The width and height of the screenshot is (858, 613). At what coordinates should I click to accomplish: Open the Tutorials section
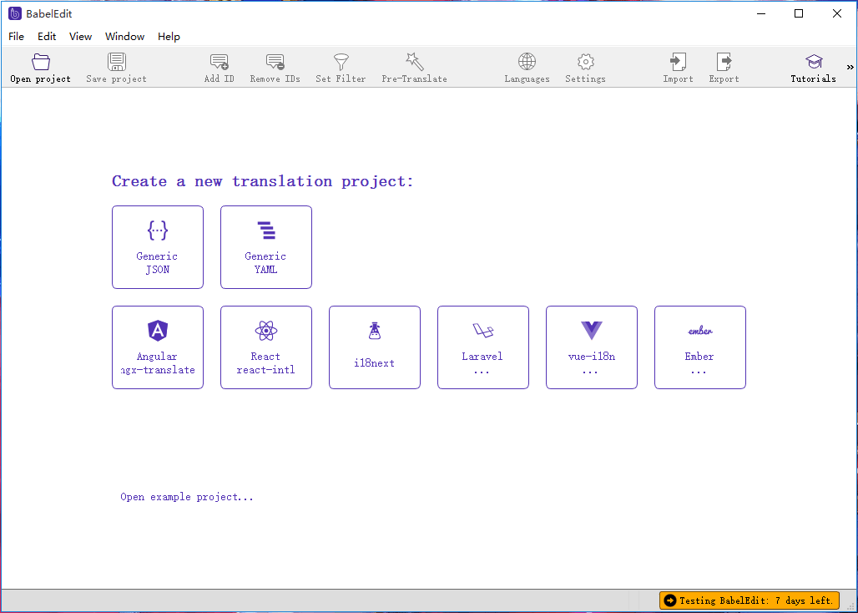[813, 67]
